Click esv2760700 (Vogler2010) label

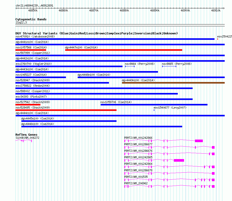(34, 64)
